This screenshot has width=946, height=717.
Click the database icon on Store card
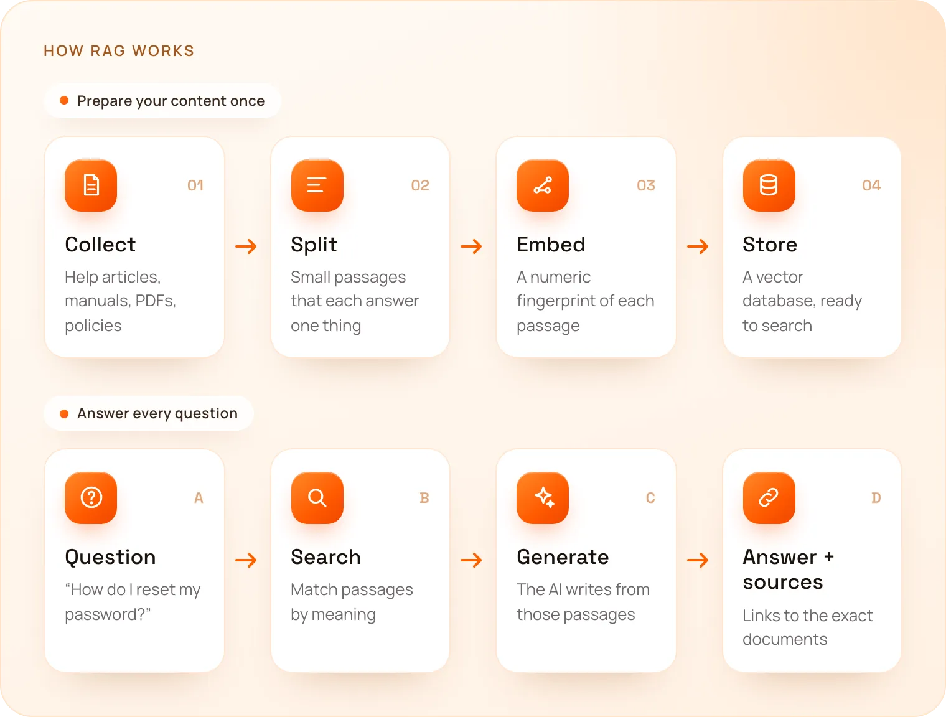pyautogui.click(x=769, y=185)
